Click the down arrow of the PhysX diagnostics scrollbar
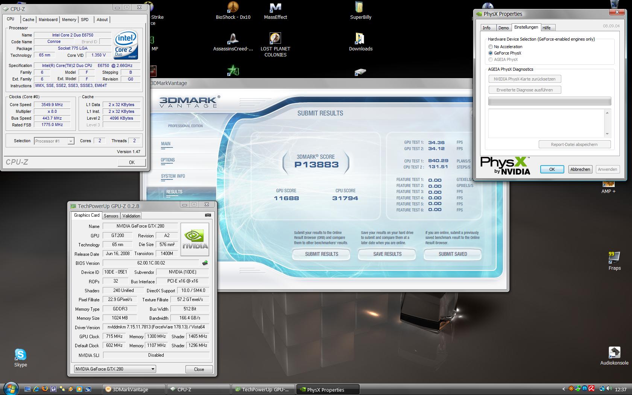Image resolution: width=632 pixels, height=395 pixels. tap(607, 134)
